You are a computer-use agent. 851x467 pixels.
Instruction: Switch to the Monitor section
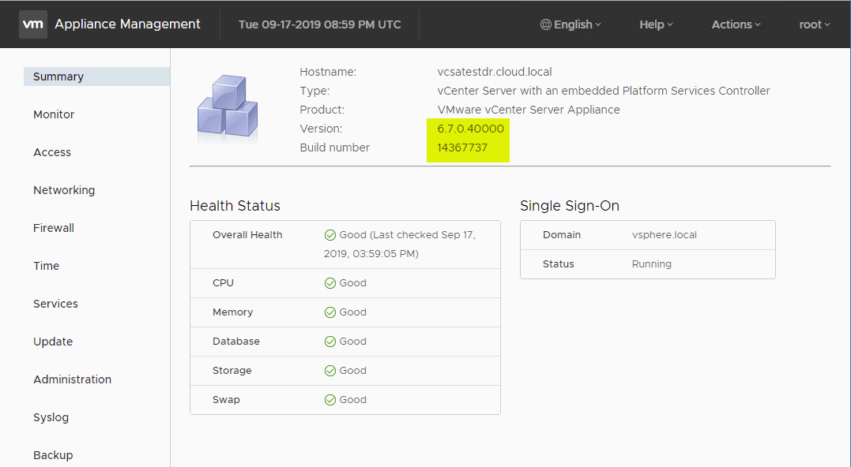(53, 114)
